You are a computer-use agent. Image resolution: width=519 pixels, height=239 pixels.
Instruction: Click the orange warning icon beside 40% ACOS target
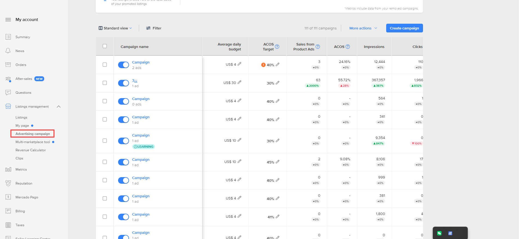pos(263,65)
